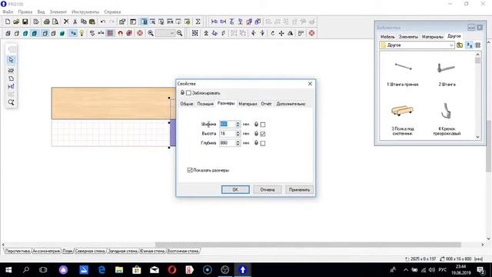Lock the Ширина dimension checkbox
492x277 pixels.
click(x=263, y=125)
